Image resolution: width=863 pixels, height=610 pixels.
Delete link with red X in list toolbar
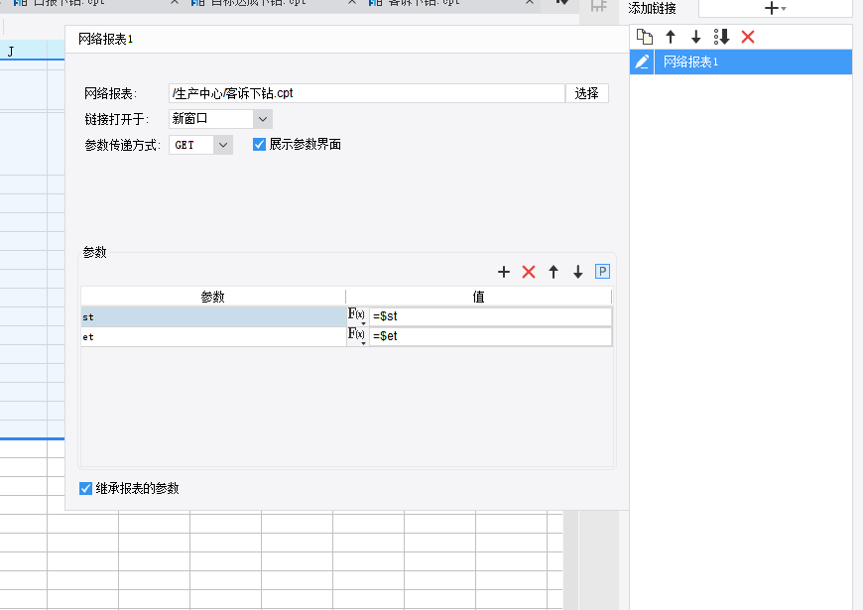tap(747, 37)
